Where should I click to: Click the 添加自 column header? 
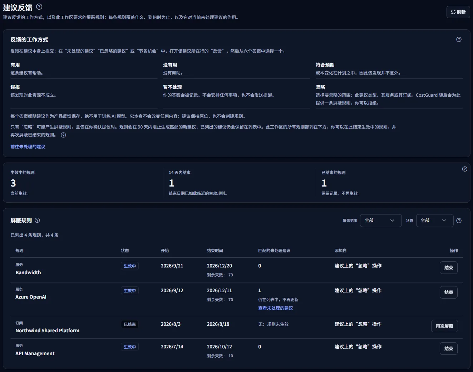click(340, 251)
